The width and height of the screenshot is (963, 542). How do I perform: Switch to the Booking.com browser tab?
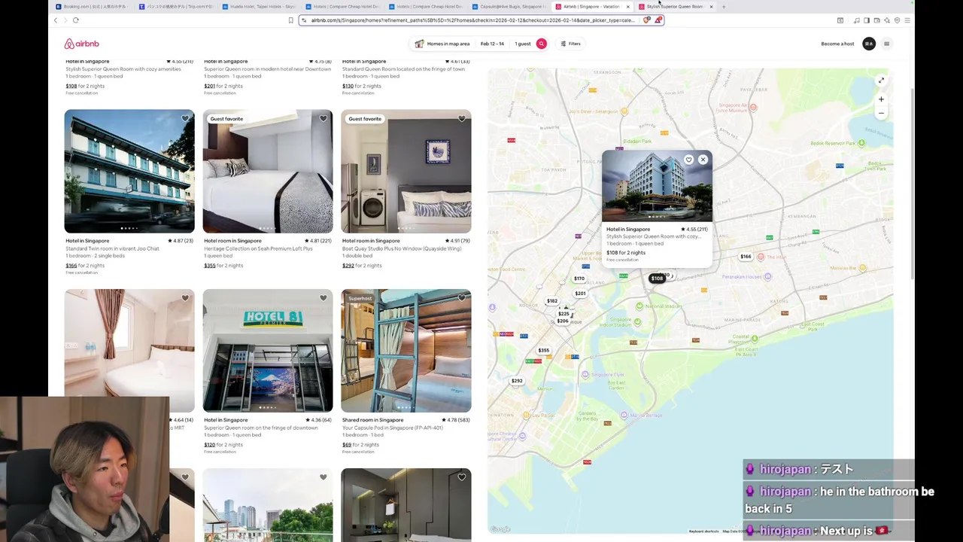[90, 7]
